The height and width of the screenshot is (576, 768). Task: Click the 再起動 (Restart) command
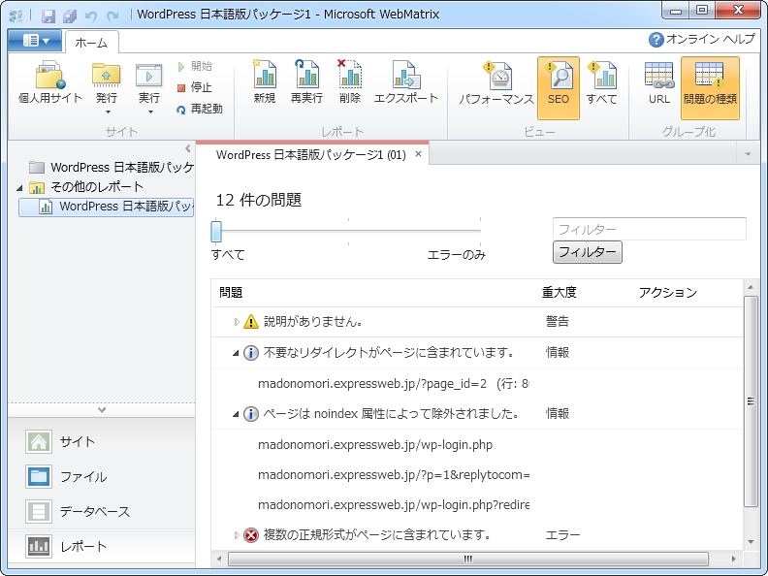[200, 109]
